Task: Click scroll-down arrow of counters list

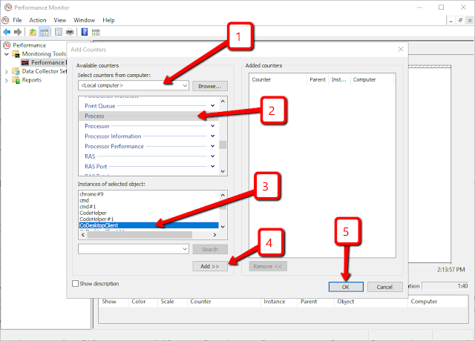Action: coord(223,171)
